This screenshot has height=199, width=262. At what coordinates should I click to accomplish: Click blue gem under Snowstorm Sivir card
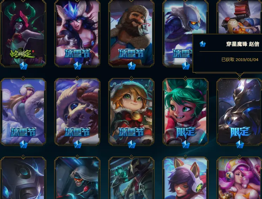(x=78, y=66)
